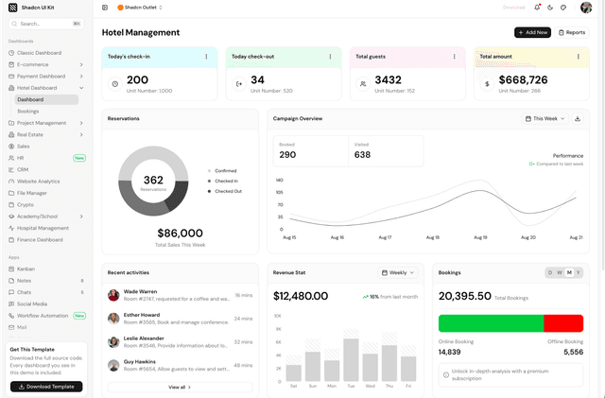Screen dimensions: 605x398
Task: Open the theme palette icon
Action: (563, 8)
